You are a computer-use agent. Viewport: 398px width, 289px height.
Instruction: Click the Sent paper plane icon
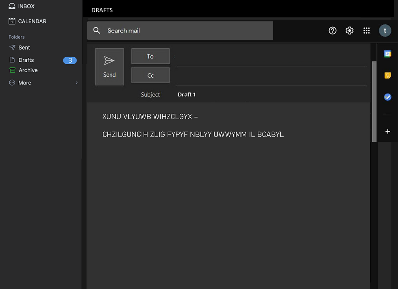pos(12,48)
